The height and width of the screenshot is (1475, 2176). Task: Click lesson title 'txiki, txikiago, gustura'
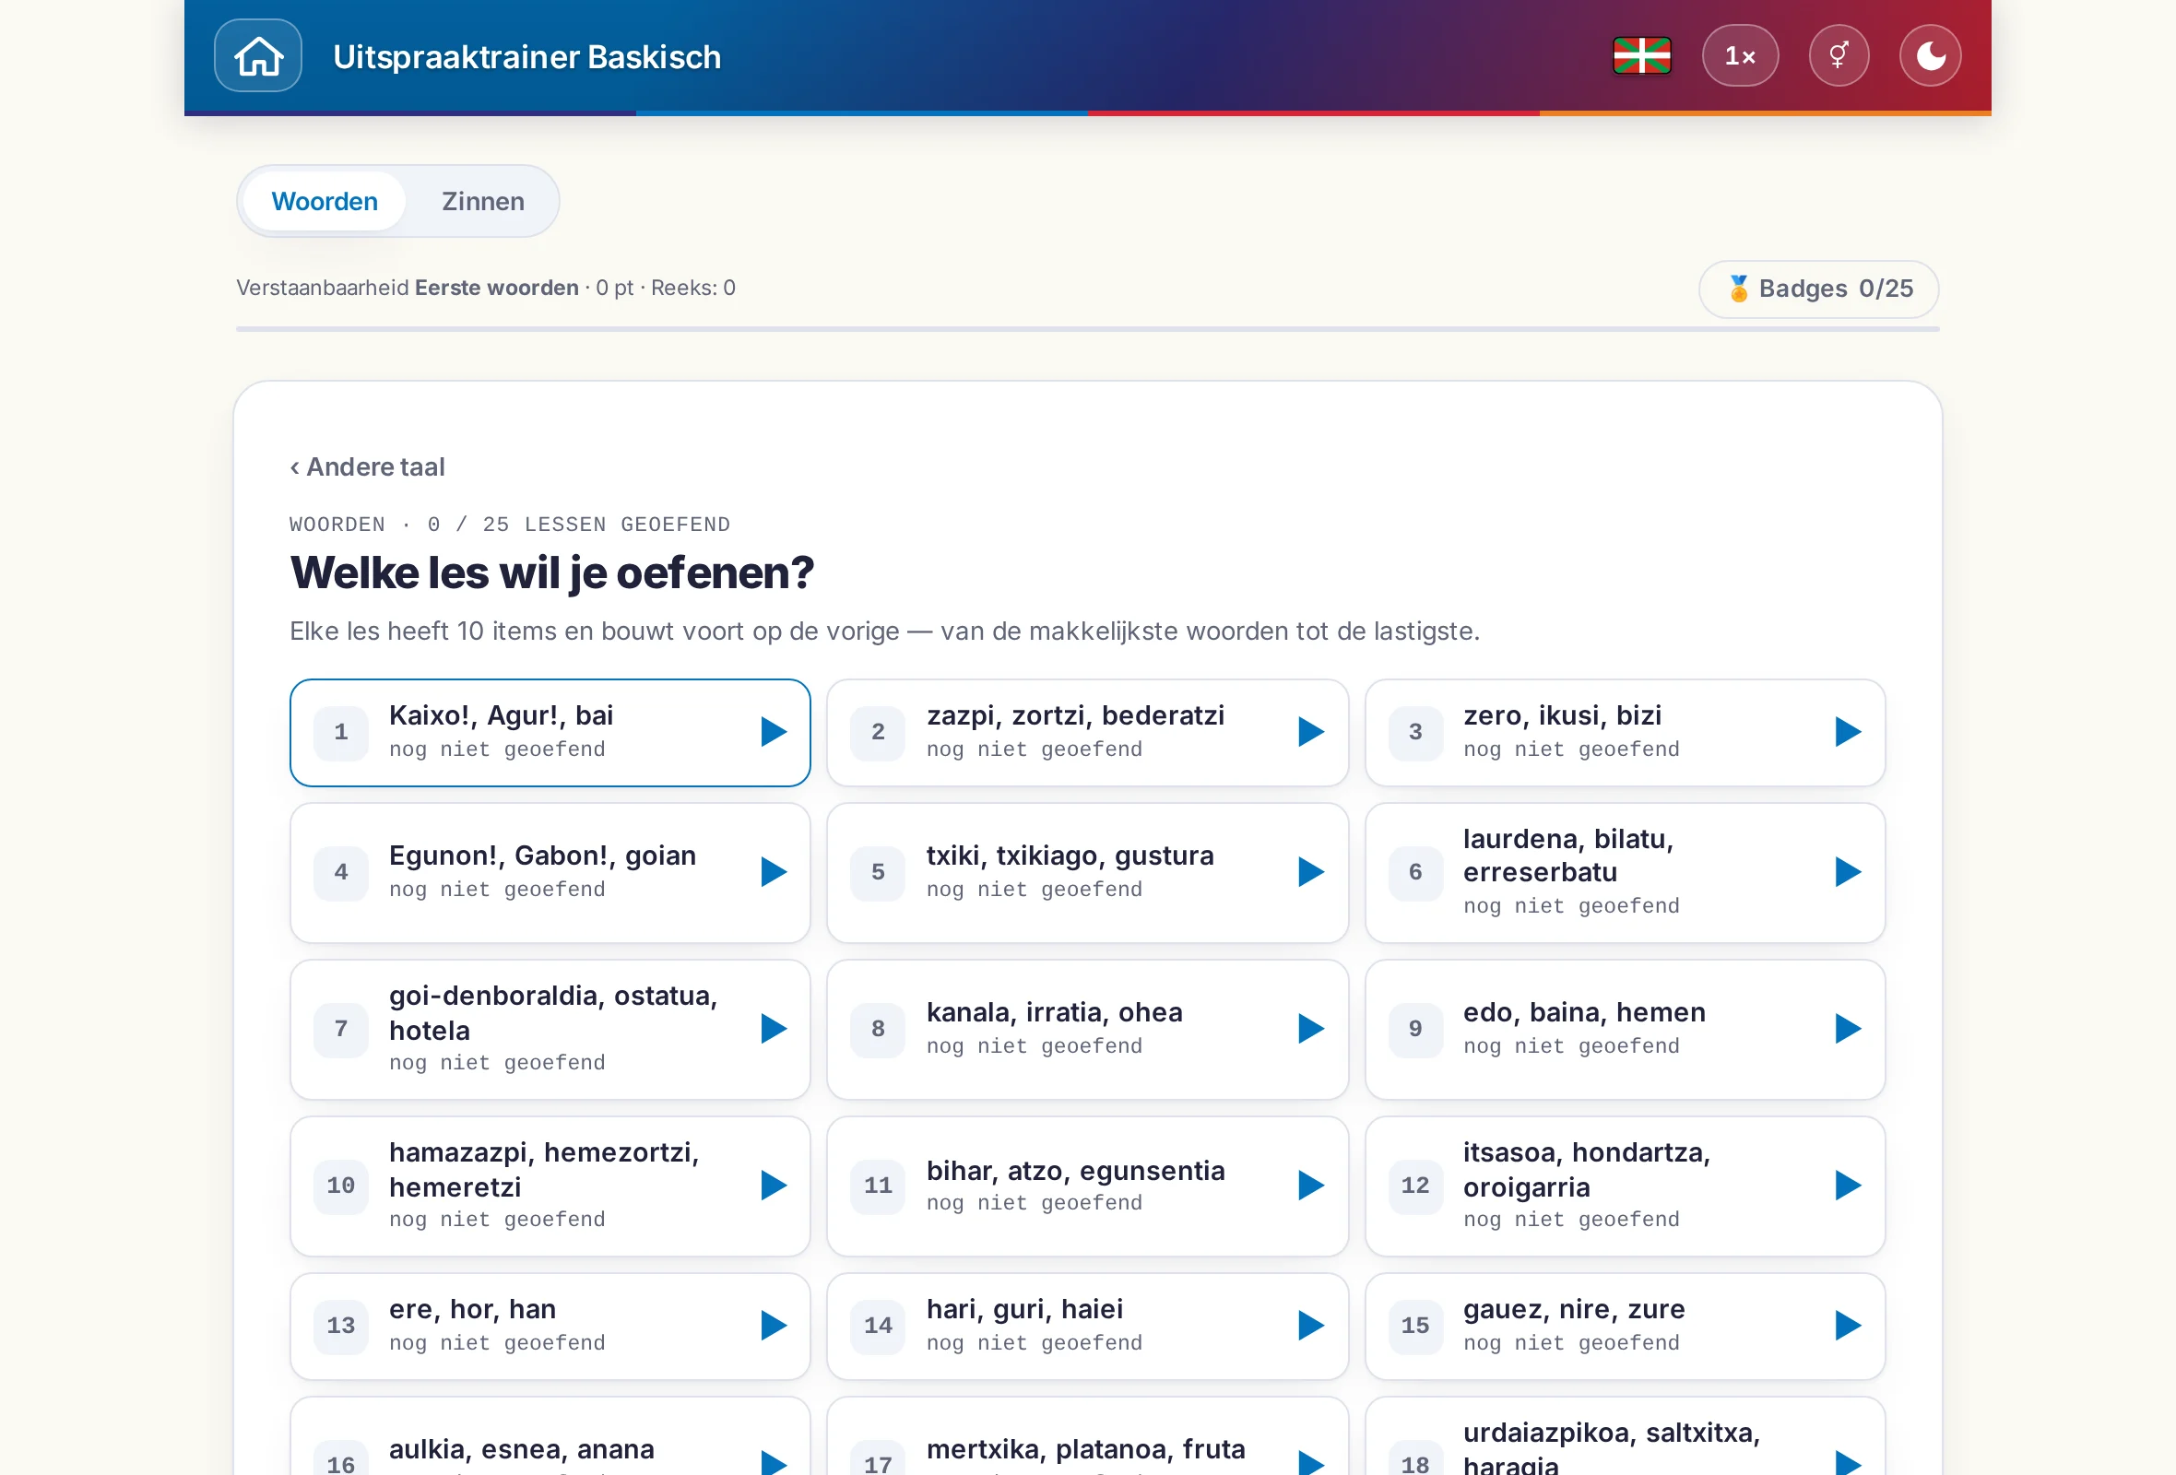pyautogui.click(x=1070, y=855)
